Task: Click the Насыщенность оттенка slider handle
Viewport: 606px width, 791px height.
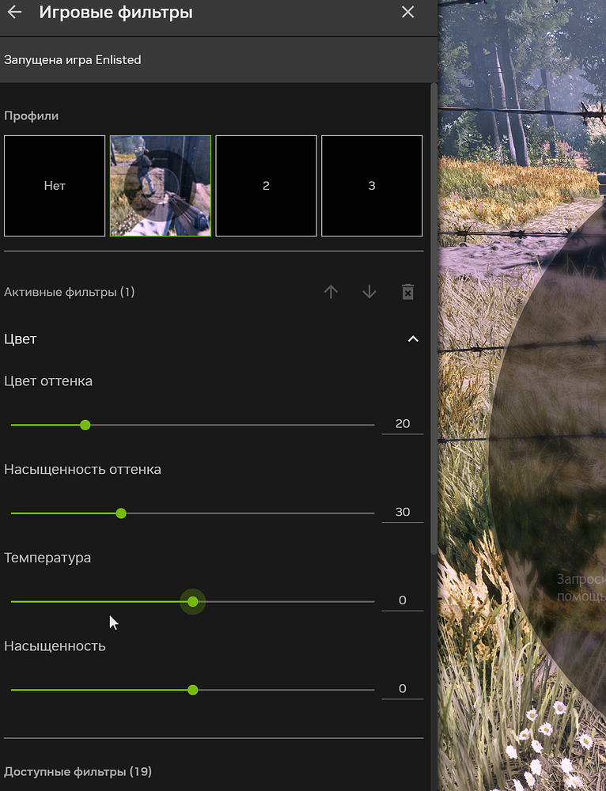Action: pos(121,513)
